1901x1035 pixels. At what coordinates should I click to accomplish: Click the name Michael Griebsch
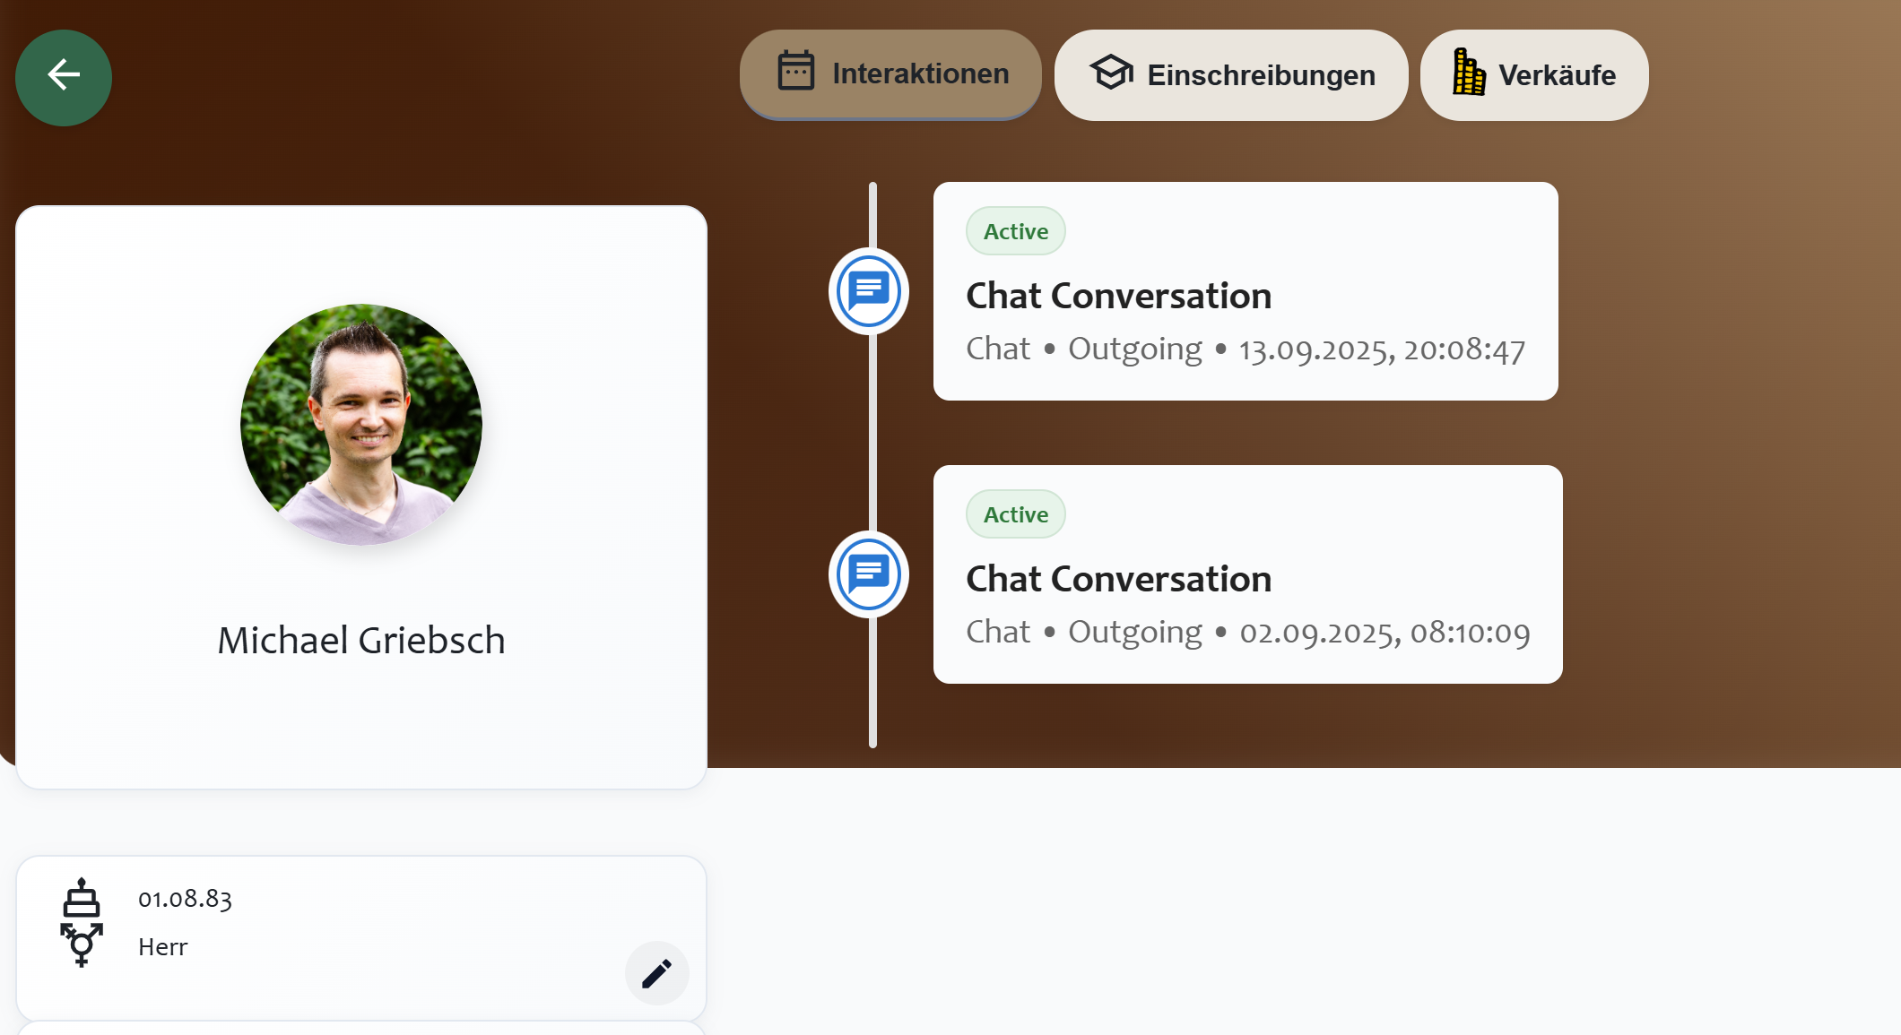pos(361,641)
